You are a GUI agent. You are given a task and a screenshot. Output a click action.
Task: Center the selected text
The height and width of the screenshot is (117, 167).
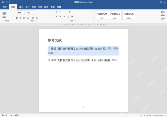coord(60,16)
